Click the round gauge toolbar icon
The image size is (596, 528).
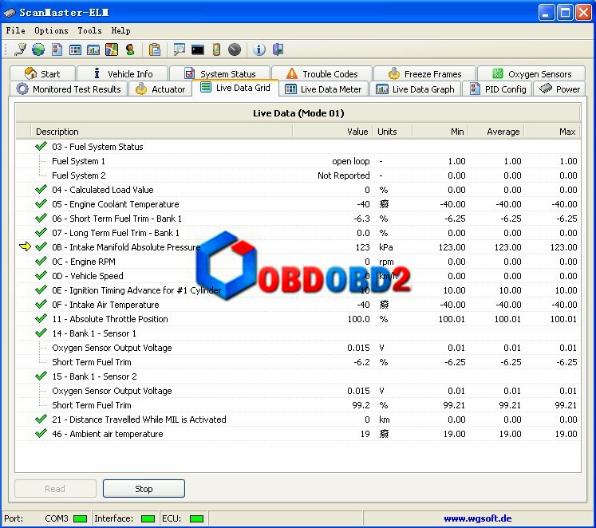point(235,49)
